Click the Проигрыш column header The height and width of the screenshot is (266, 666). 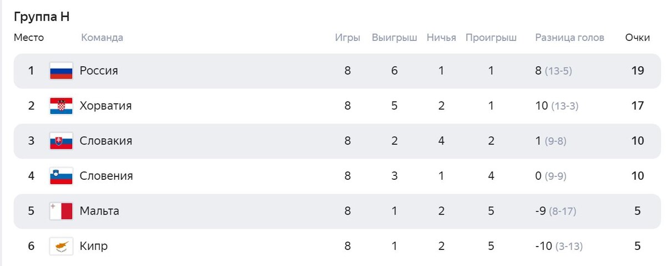491,38
